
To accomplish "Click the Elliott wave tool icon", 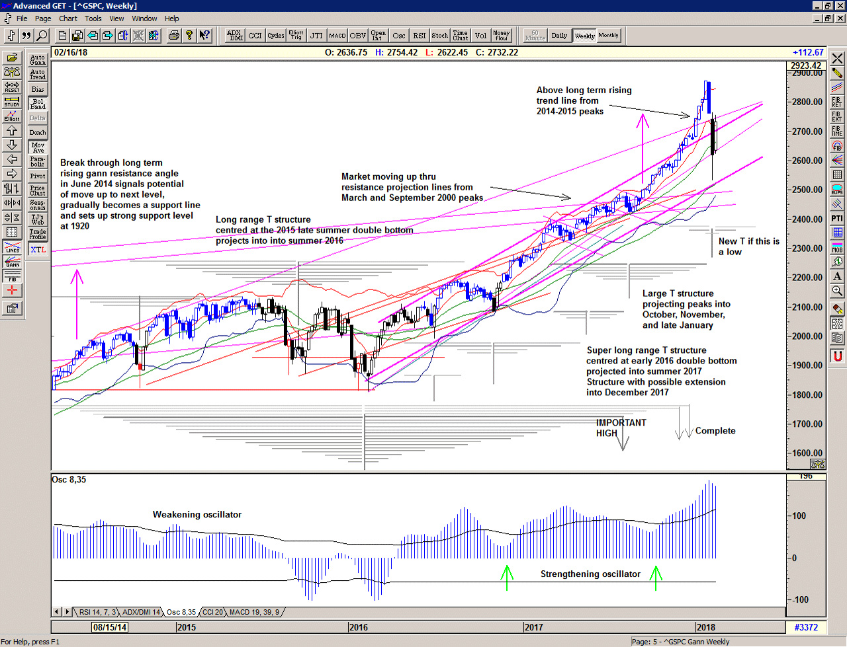I will click(12, 116).
